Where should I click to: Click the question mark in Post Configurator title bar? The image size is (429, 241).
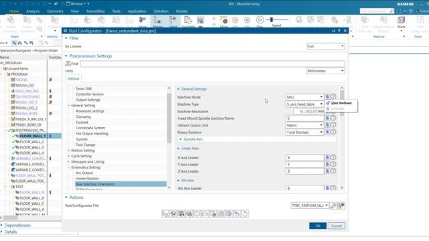coord(339,31)
